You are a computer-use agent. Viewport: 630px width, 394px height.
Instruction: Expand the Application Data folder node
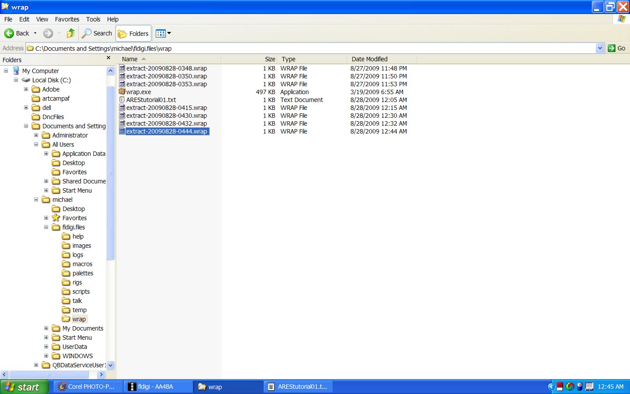pos(46,153)
